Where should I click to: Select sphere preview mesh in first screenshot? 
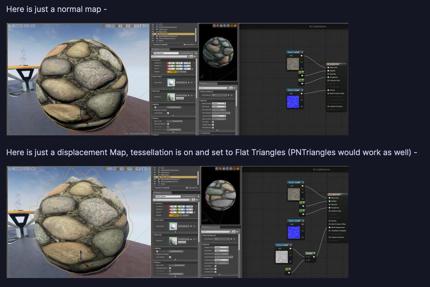coord(218,26)
